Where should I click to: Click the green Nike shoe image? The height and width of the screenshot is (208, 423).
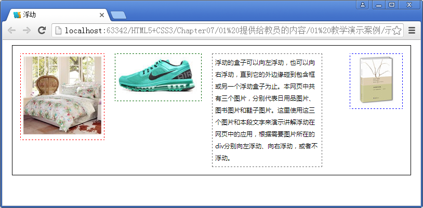click(158, 76)
